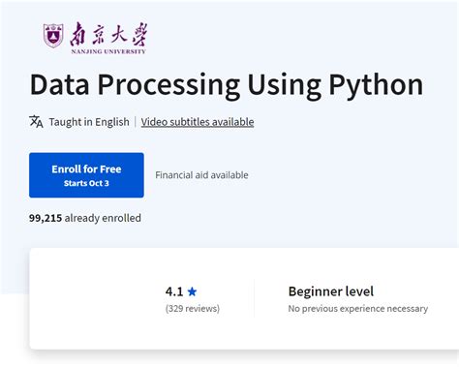
Task: Click the 4.1 rating value
Action: (x=174, y=291)
